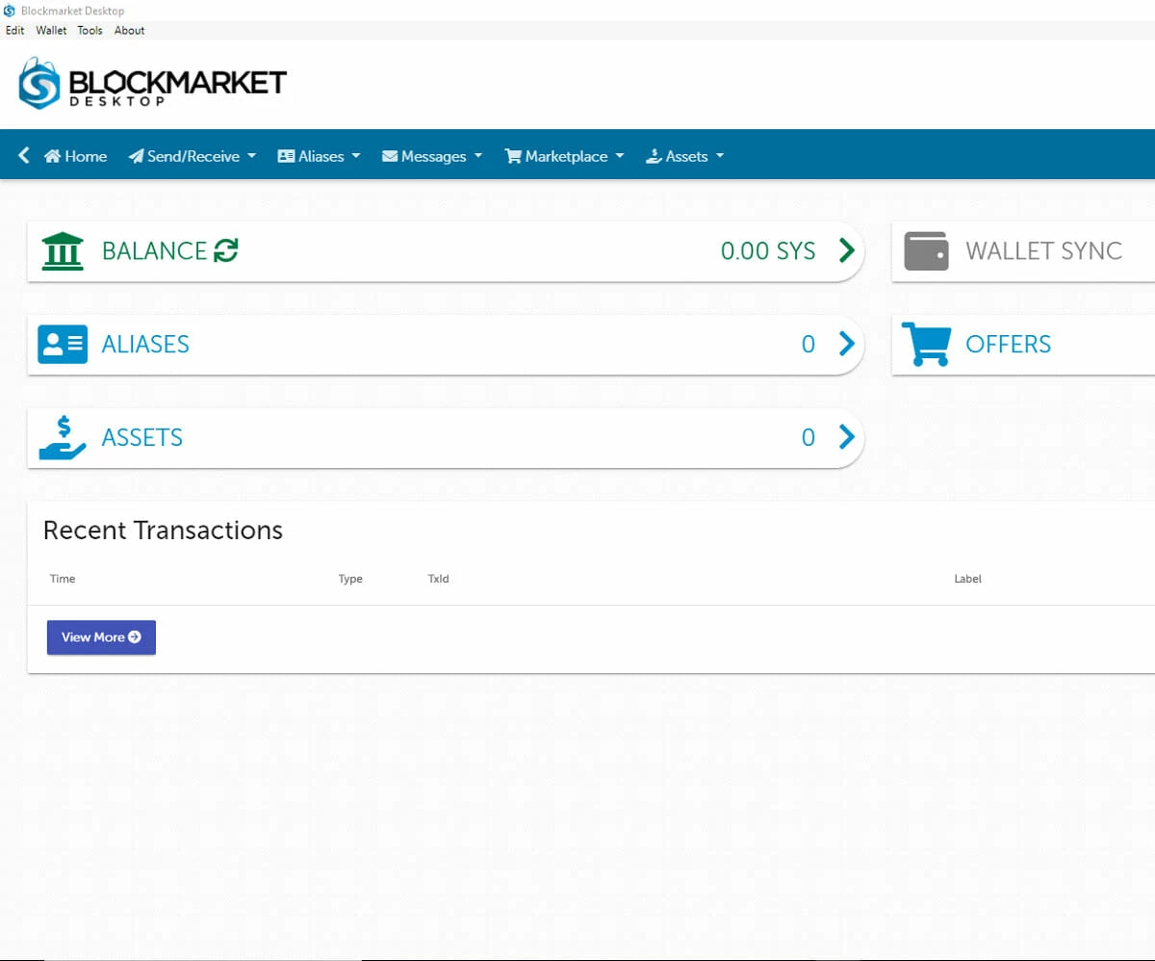Click the Assets hand-with-dollar icon
Image resolution: width=1155 pixels, height=961 pixels.
click(x=63, y=438)
